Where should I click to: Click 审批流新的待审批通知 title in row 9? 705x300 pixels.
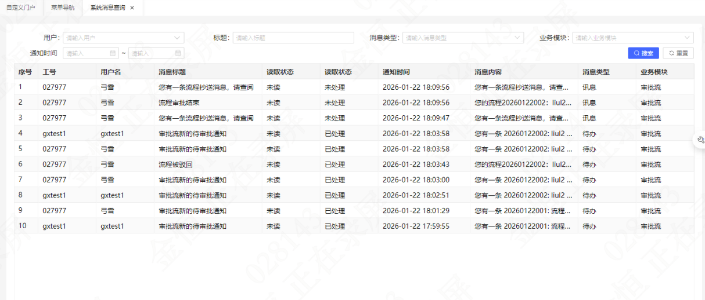tap(192, 211)
